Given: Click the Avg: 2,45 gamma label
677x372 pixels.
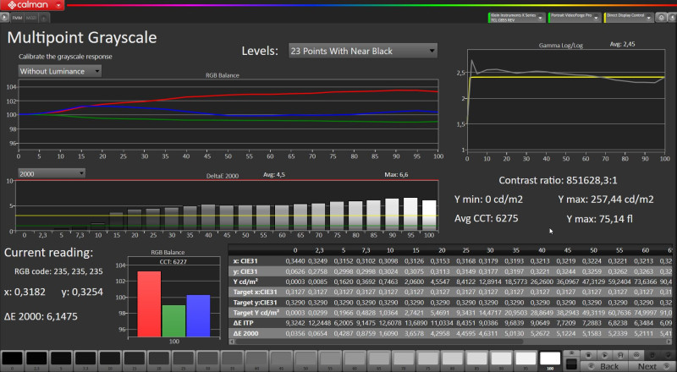Looking at the screenshot, I should click(622, 44).
